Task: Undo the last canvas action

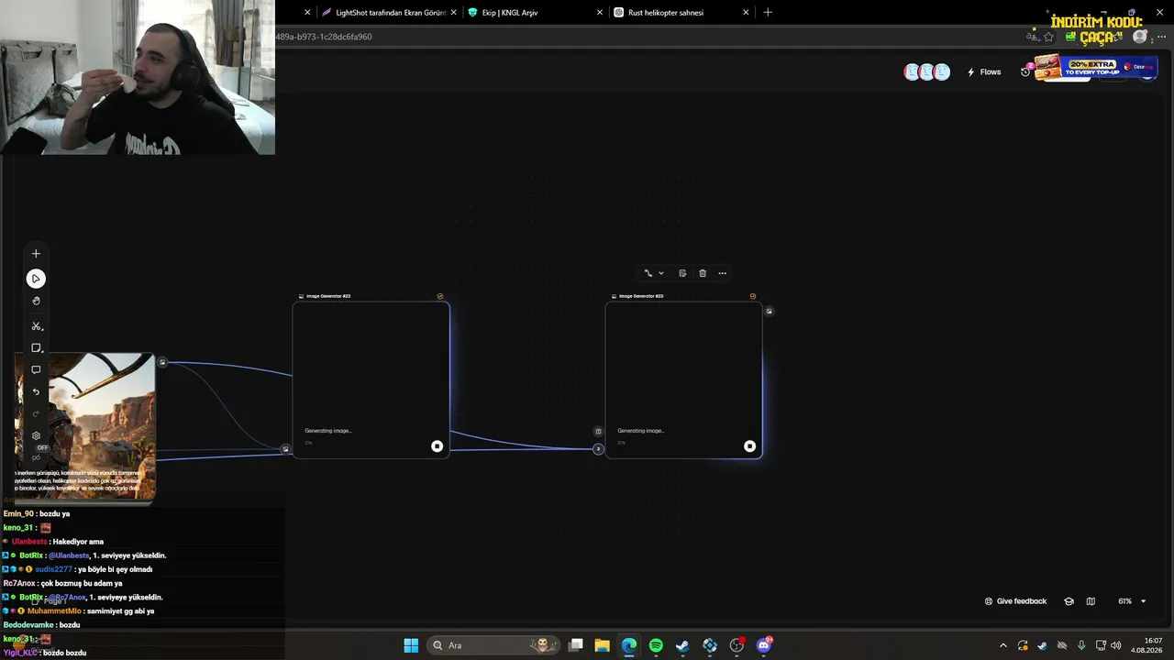Action: click(x=36, y=392)
